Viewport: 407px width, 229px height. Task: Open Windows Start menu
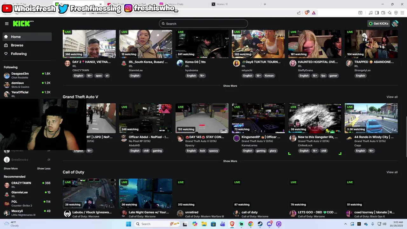point(128,224)
